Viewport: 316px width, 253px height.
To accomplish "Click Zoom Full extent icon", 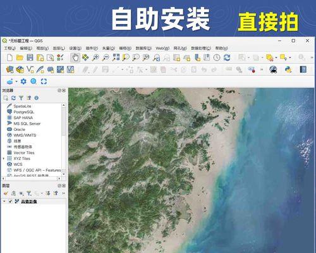I will [116, 58].
